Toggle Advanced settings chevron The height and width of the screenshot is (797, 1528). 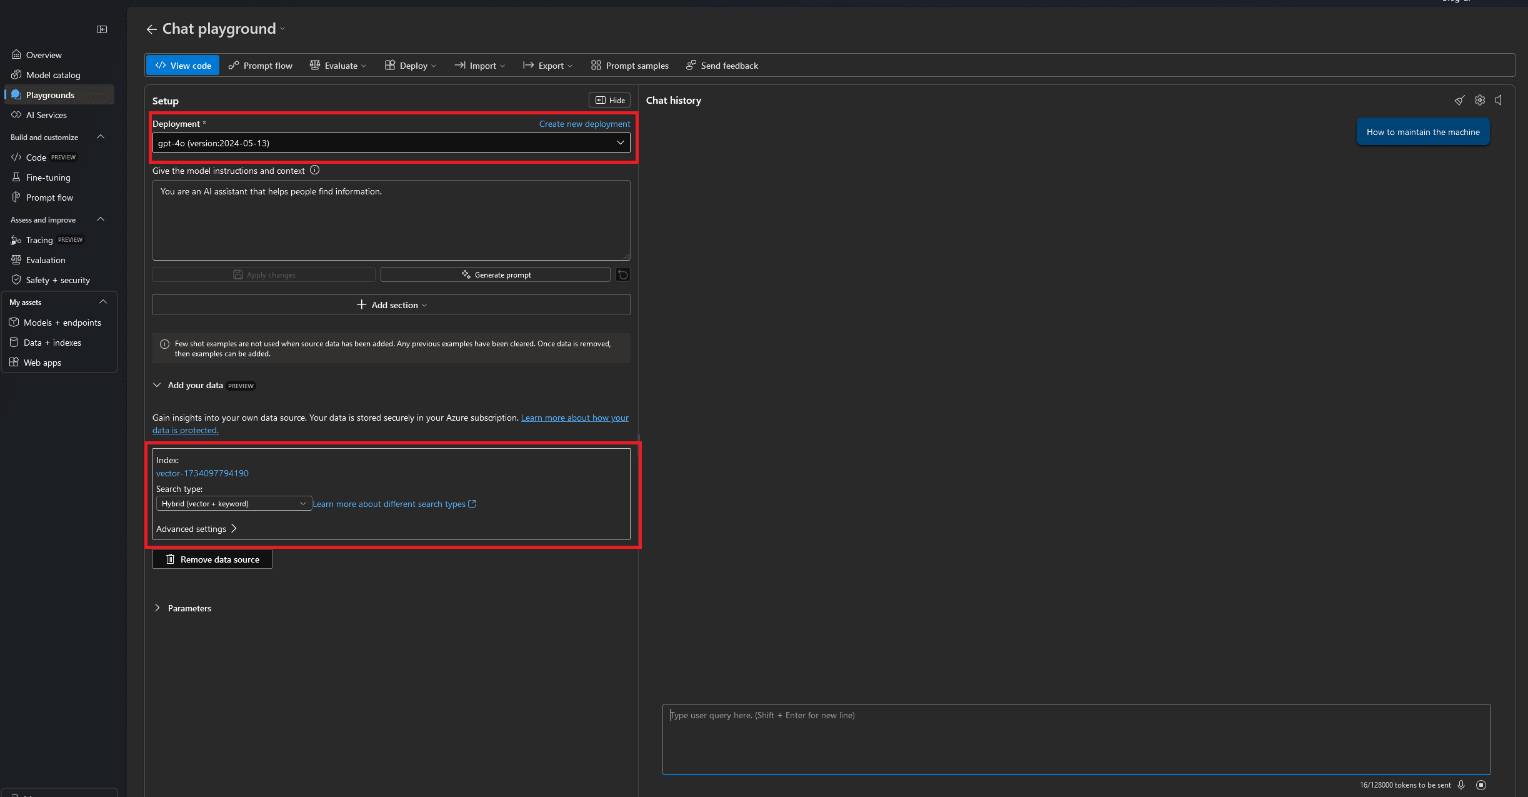234,528
